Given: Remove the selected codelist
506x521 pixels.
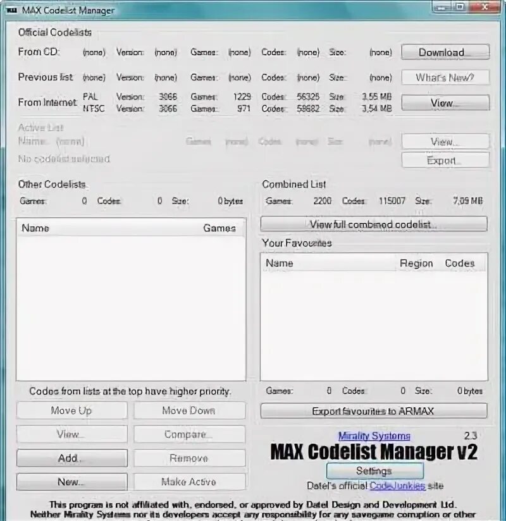Looking at the screenshot, I should (x=190, y=458).
